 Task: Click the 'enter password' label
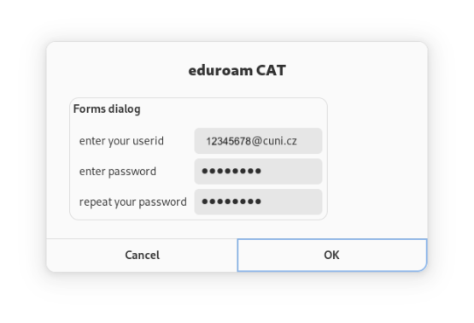(x=118, y=172)
